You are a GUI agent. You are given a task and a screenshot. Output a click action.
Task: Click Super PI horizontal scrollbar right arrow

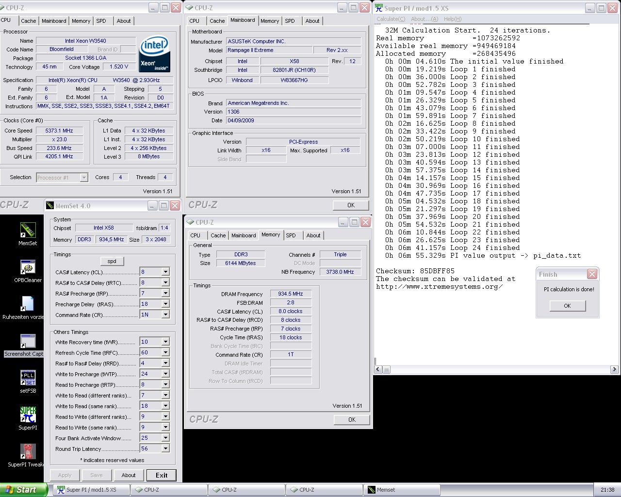[x=615, y=369]
